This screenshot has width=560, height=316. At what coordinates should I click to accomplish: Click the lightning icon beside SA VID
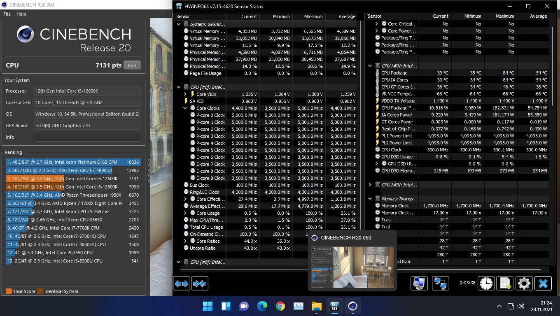point(186,101)
